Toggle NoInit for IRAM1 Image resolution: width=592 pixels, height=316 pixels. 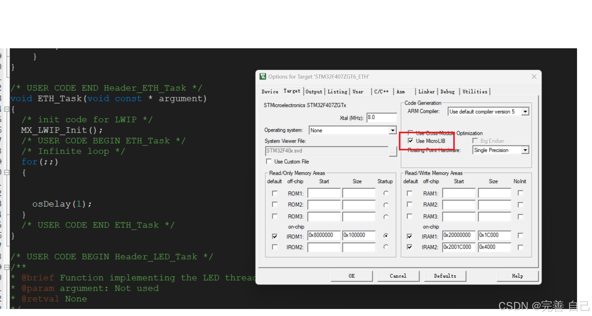tap(520, 235)
